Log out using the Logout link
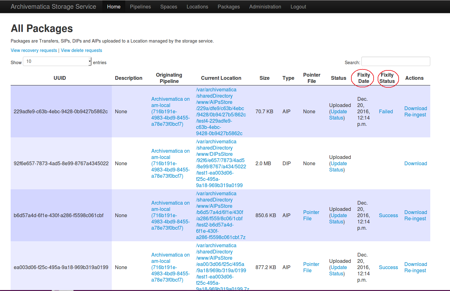Viewport: 450px width, 291px height. point(298,7)
